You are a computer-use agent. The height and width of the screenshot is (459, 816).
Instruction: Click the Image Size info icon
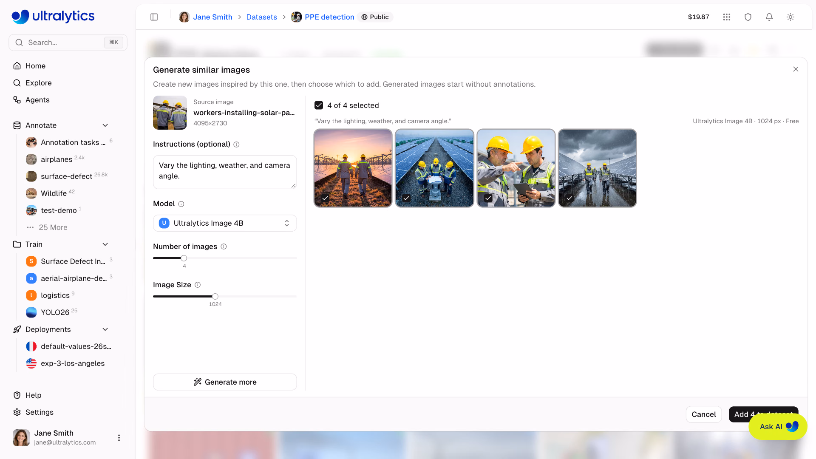click(x=198, y=285)
